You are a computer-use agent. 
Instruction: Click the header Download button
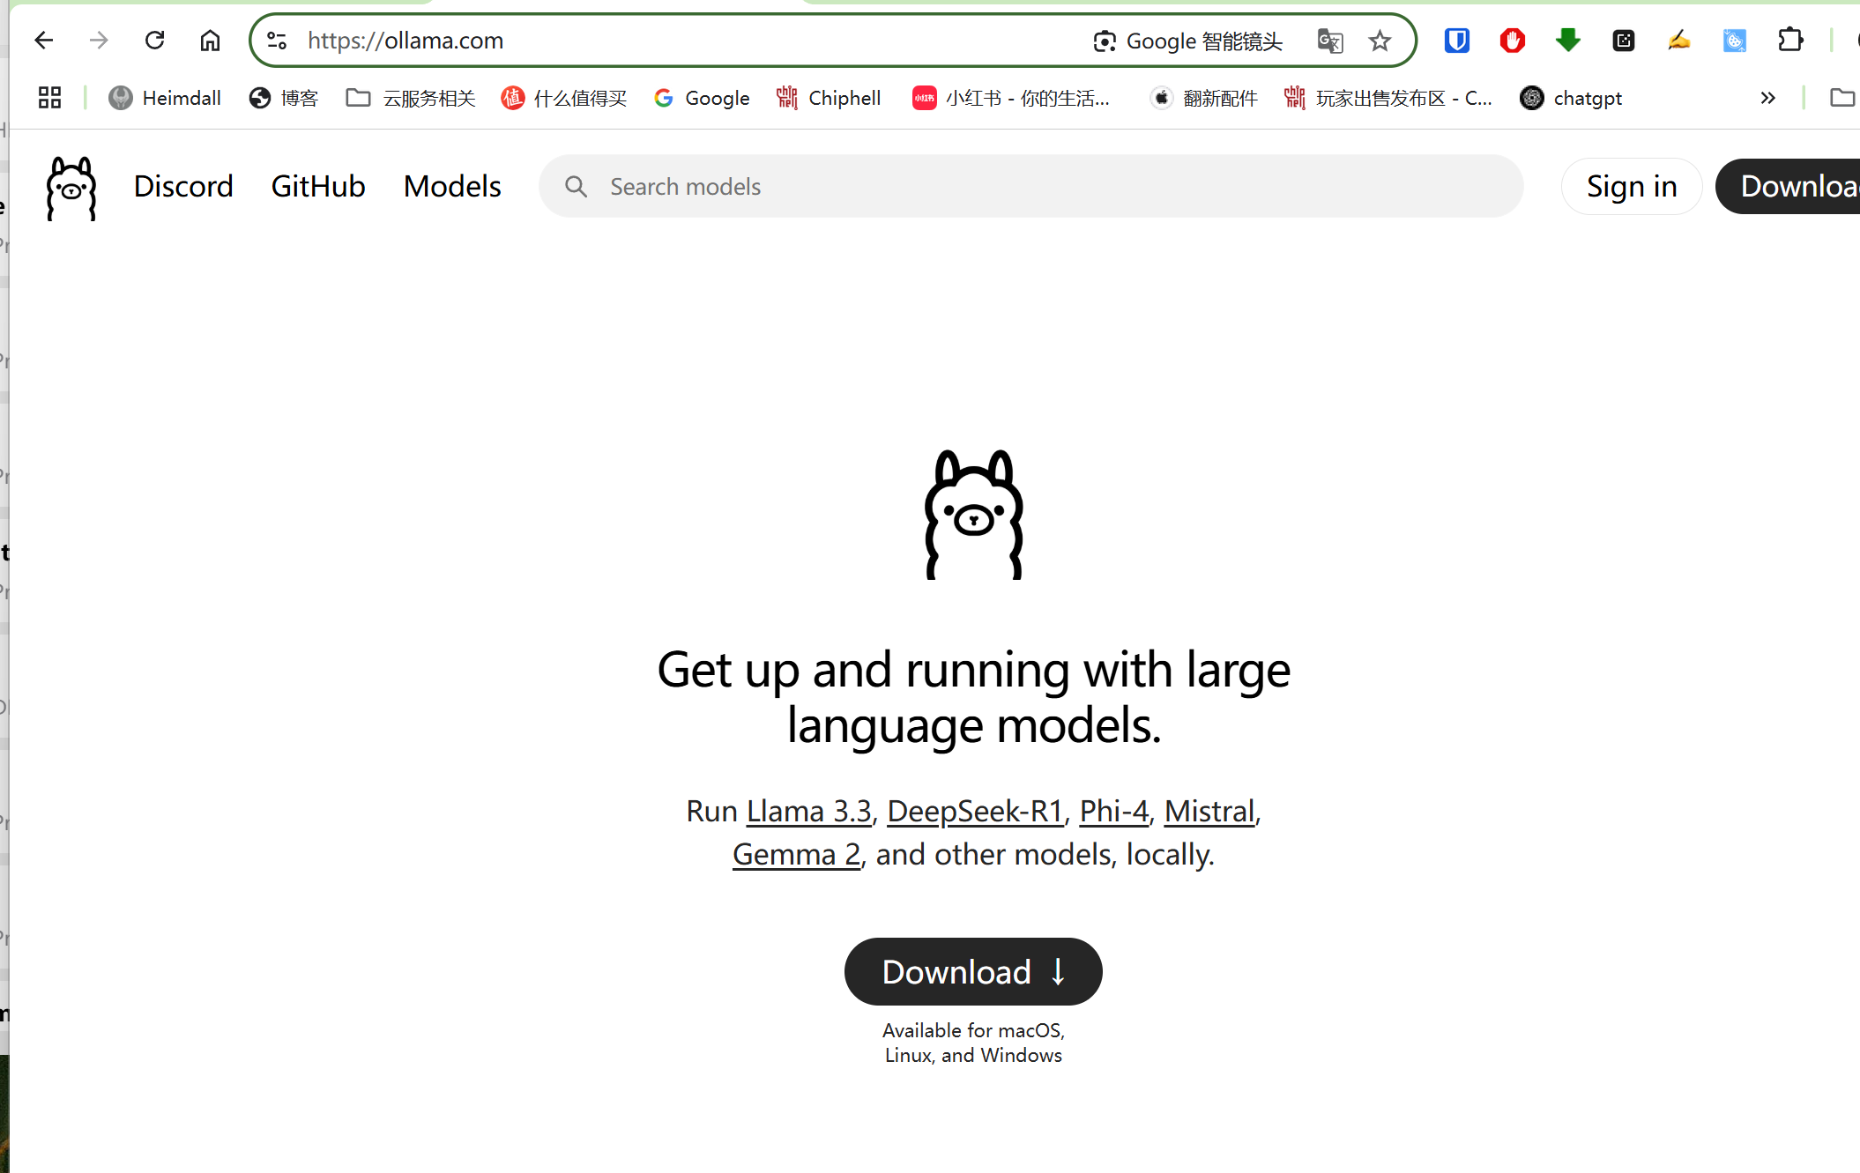click(x=1789, y=186)
